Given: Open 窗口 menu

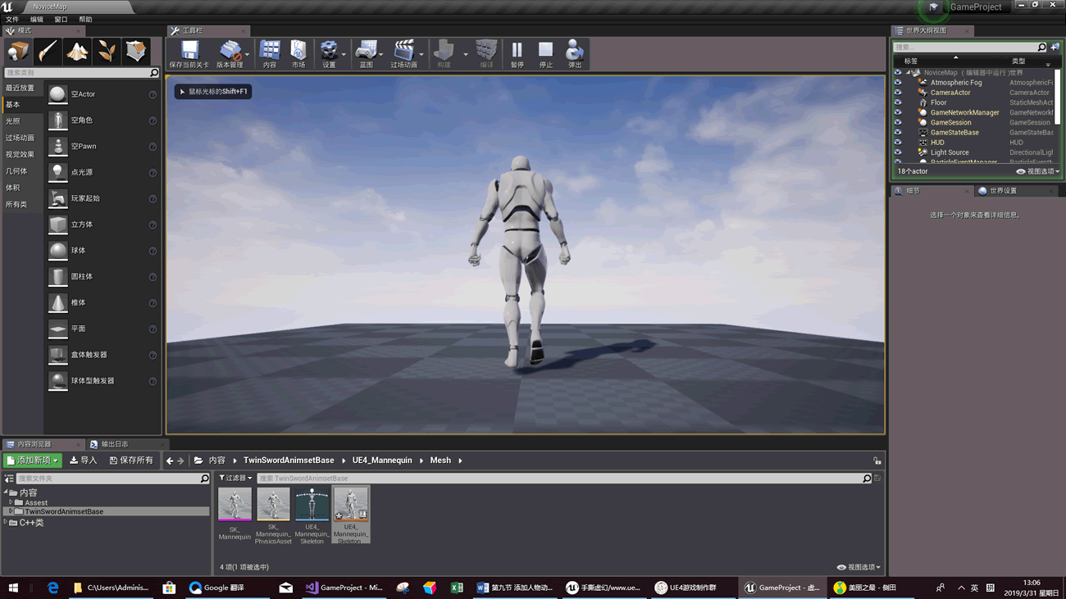Looking at the screenshot, I should (61, 19).
